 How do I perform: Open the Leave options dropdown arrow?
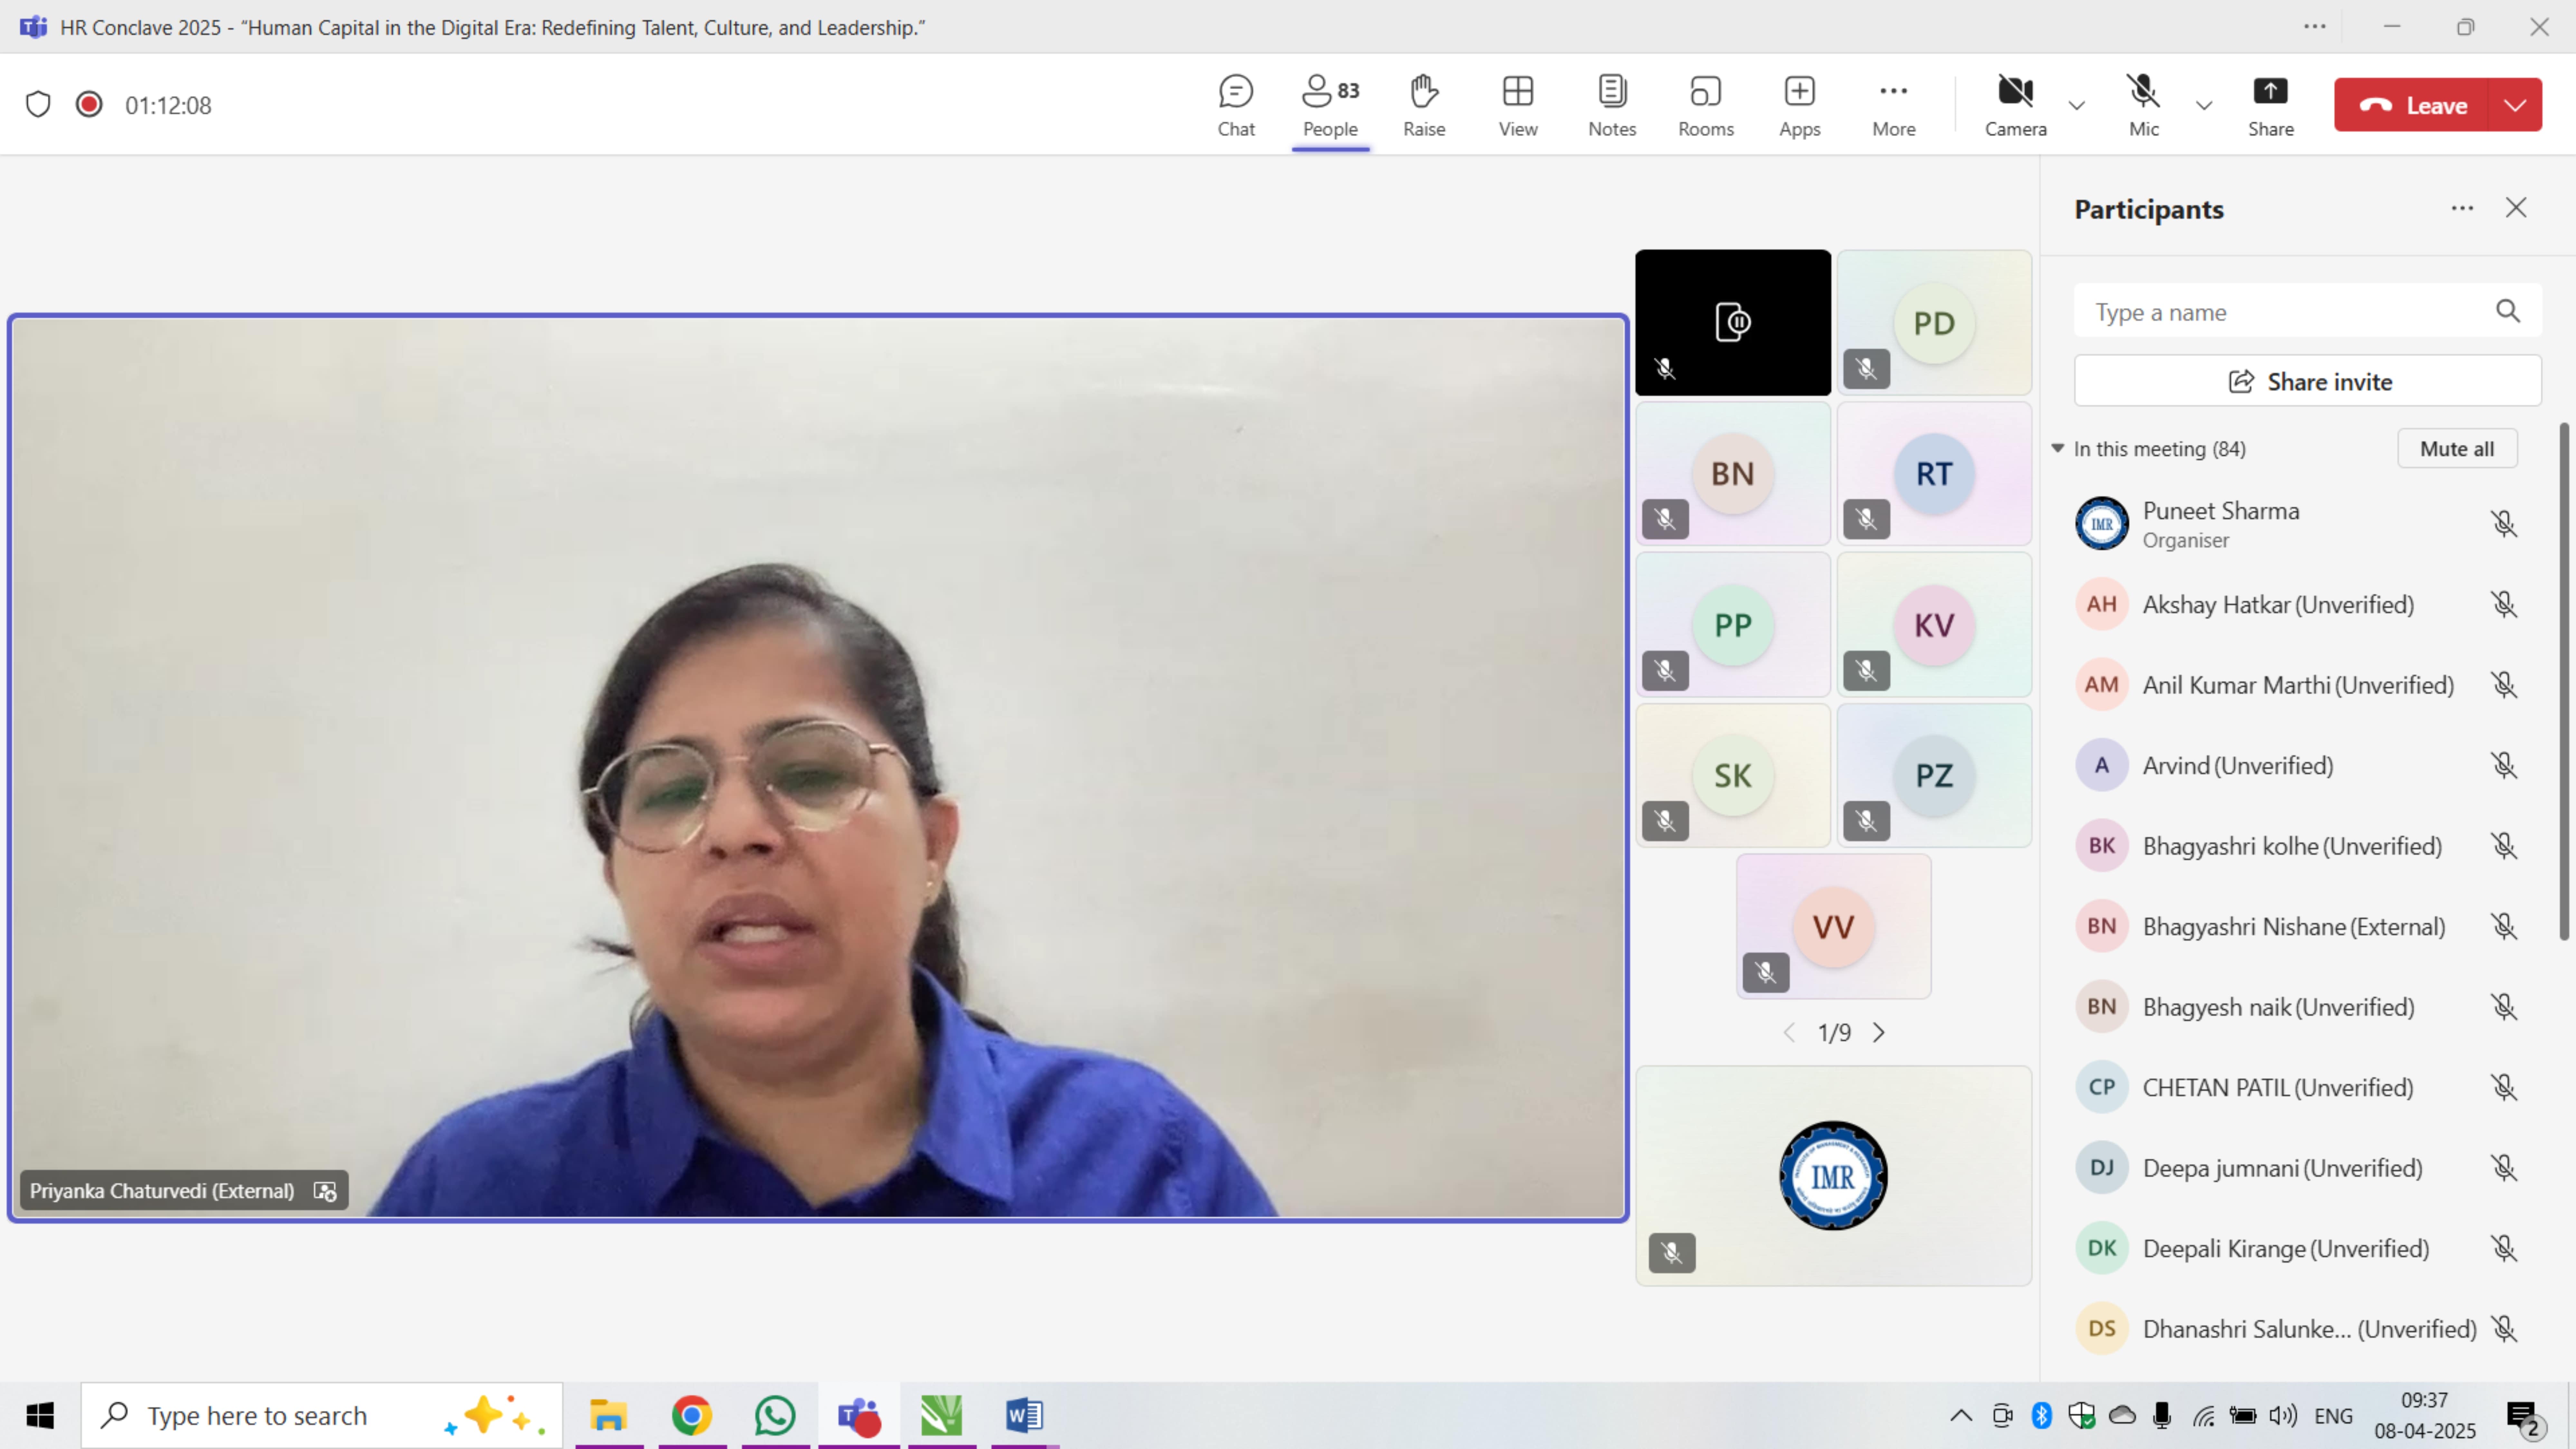(x=2515, y=105)
